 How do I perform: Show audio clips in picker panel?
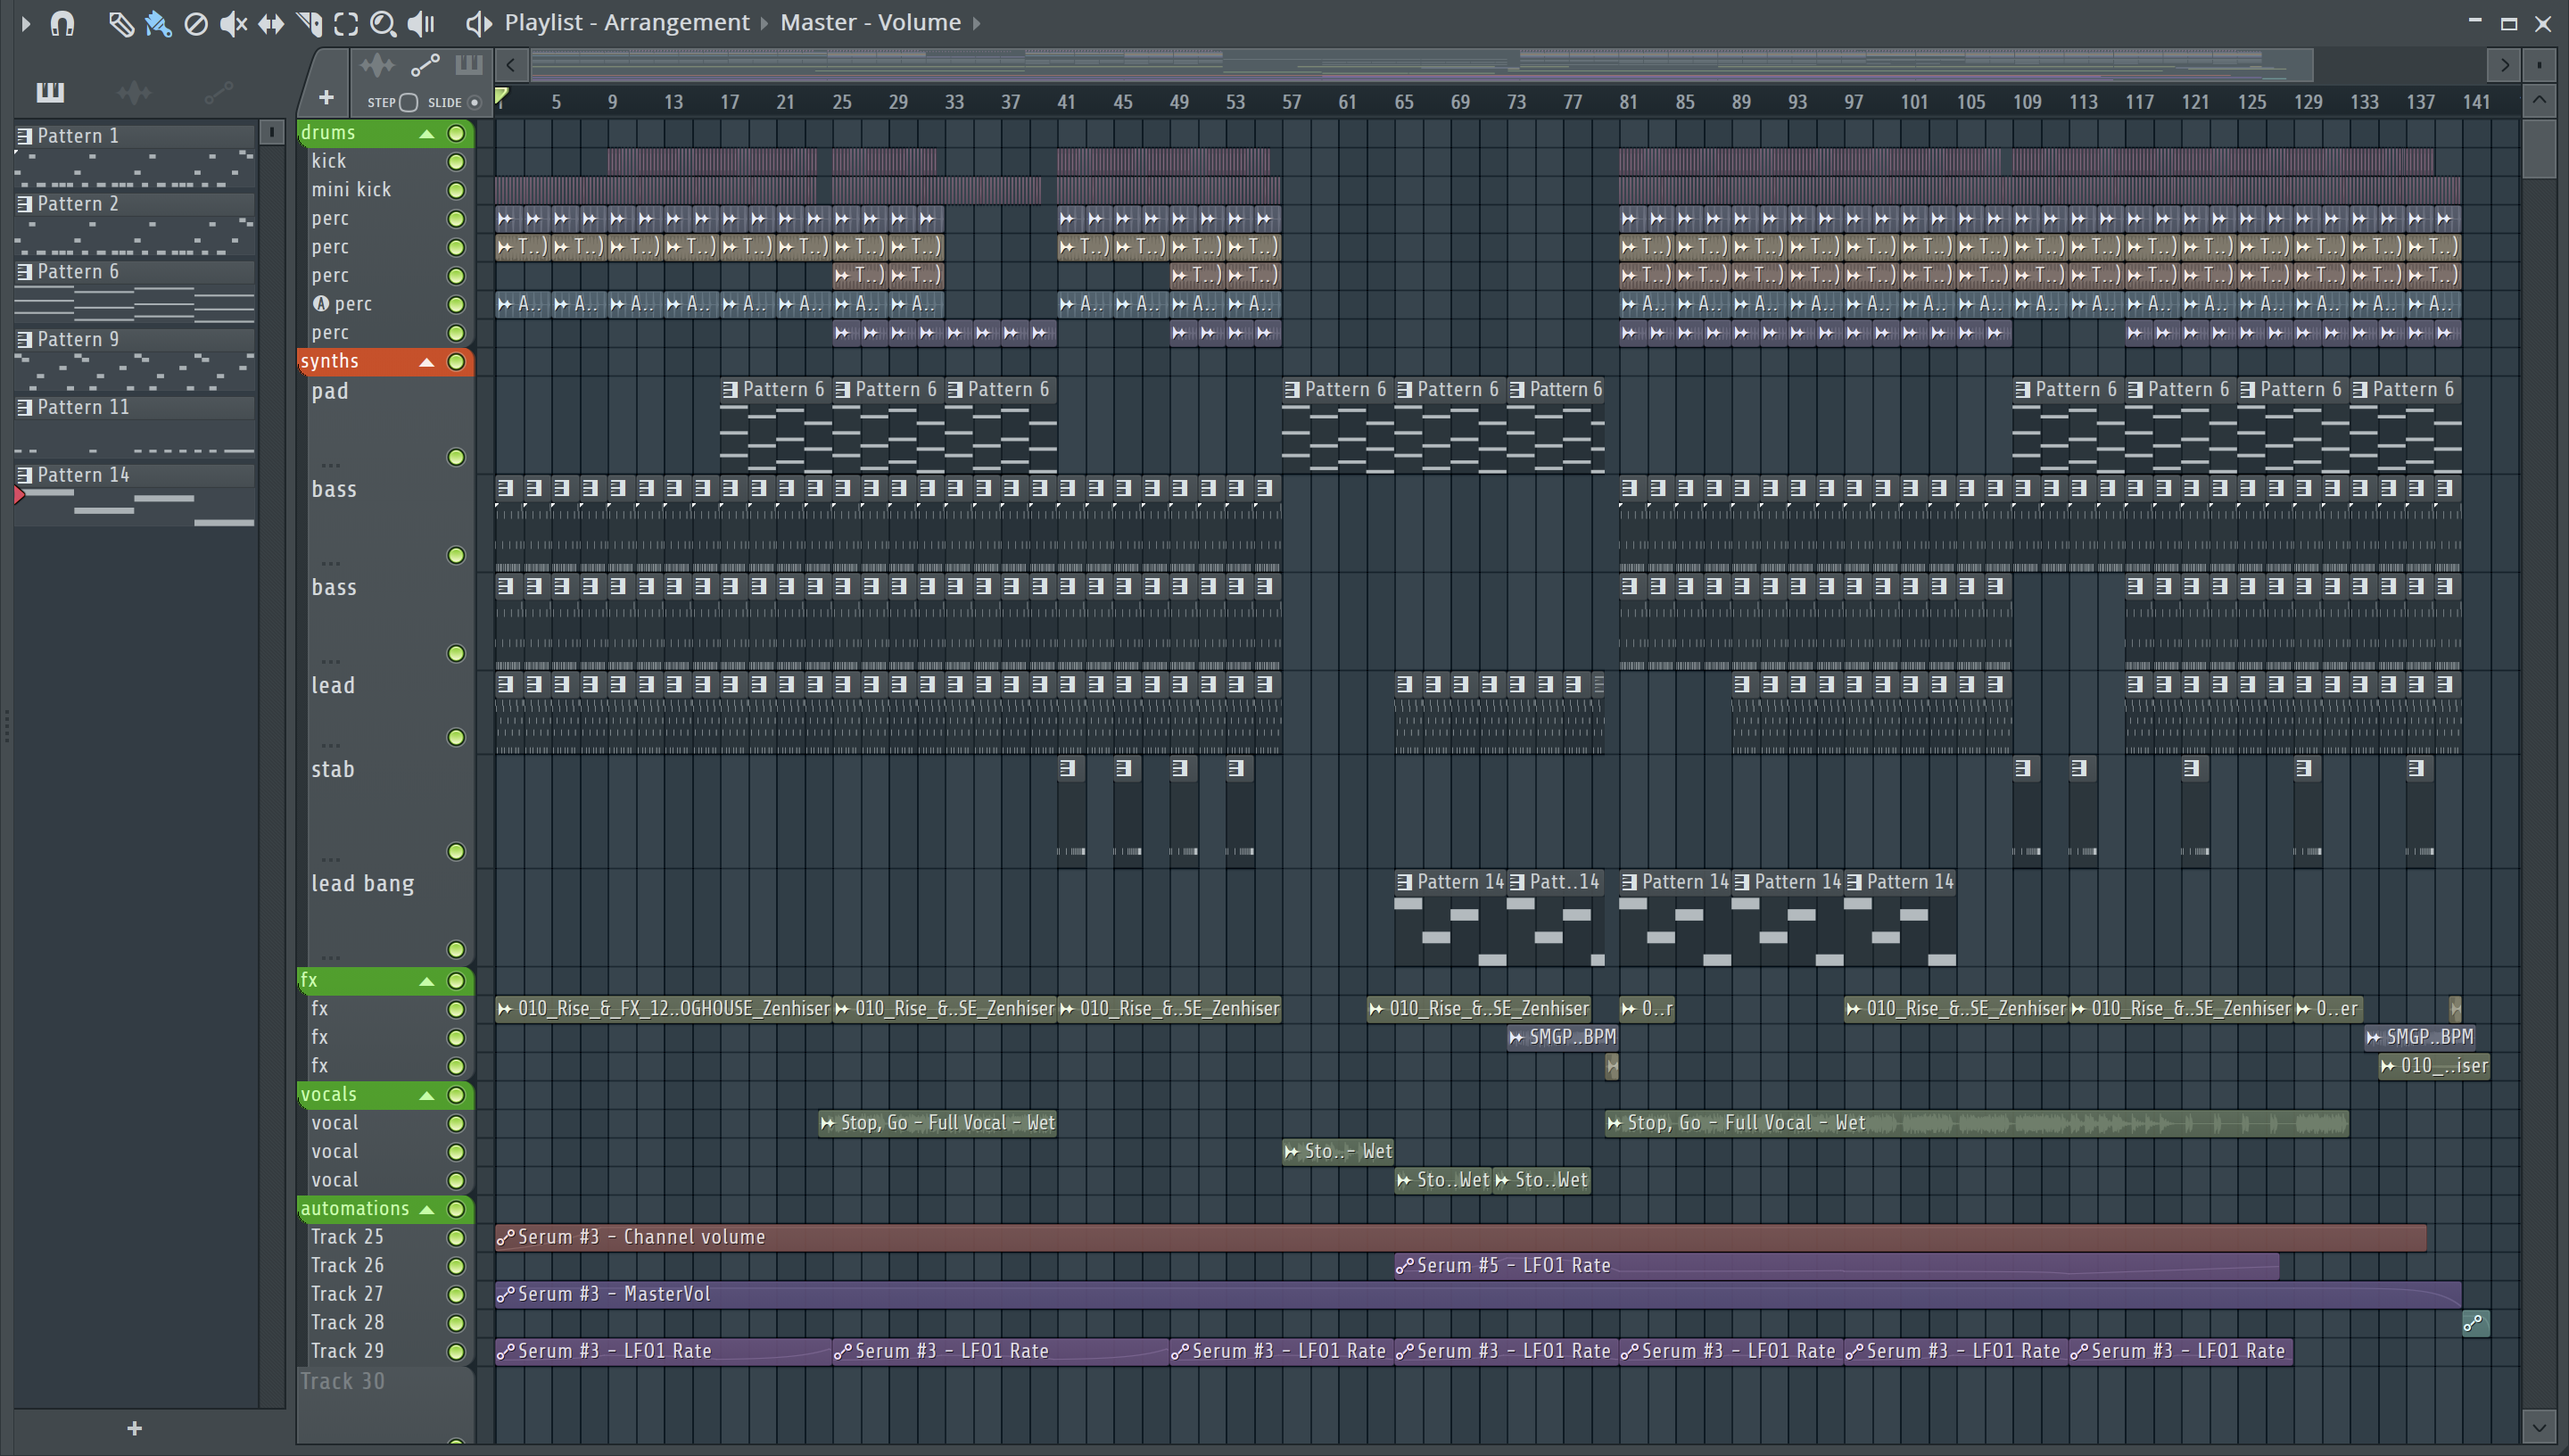click(134, 93)
